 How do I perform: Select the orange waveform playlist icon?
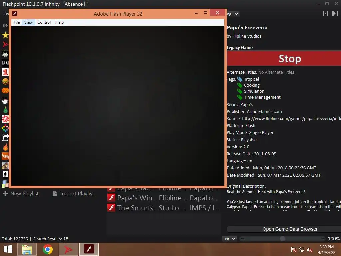(5, 156)
